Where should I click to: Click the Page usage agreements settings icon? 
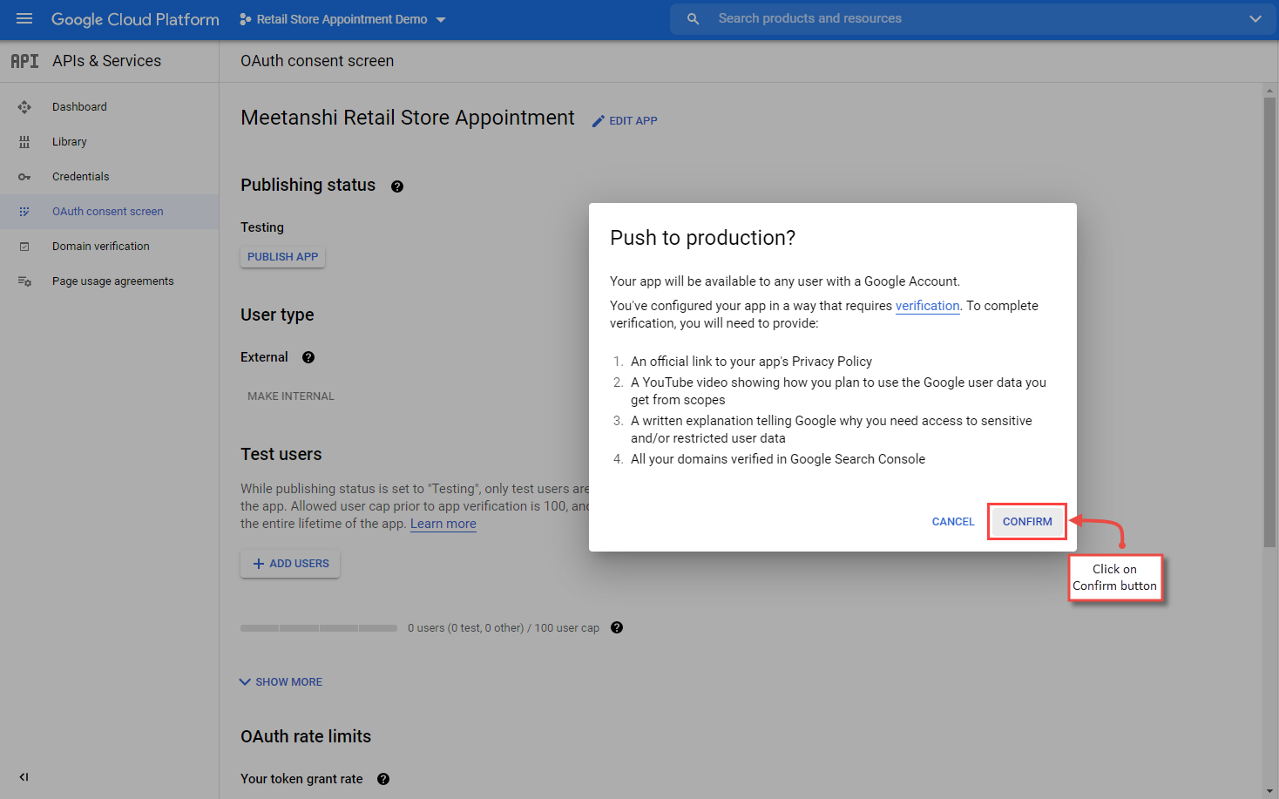[24, 281]
